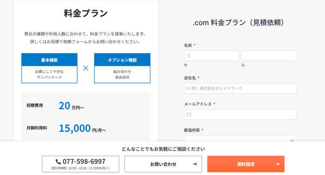The image size is (325, 175).
Task: Click the .com 料金プラン（見積依頼） form title
Action: 238,23
